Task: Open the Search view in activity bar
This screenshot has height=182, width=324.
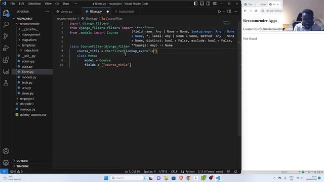Action: click(6, 25)
